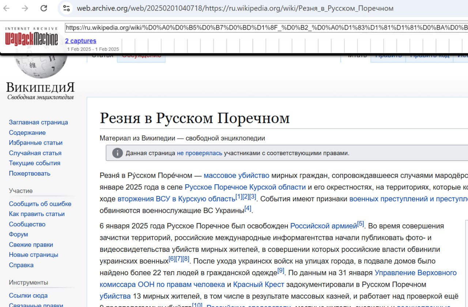
Task: Click the info icon in unreviewed notice
Action: coord(117,153)
